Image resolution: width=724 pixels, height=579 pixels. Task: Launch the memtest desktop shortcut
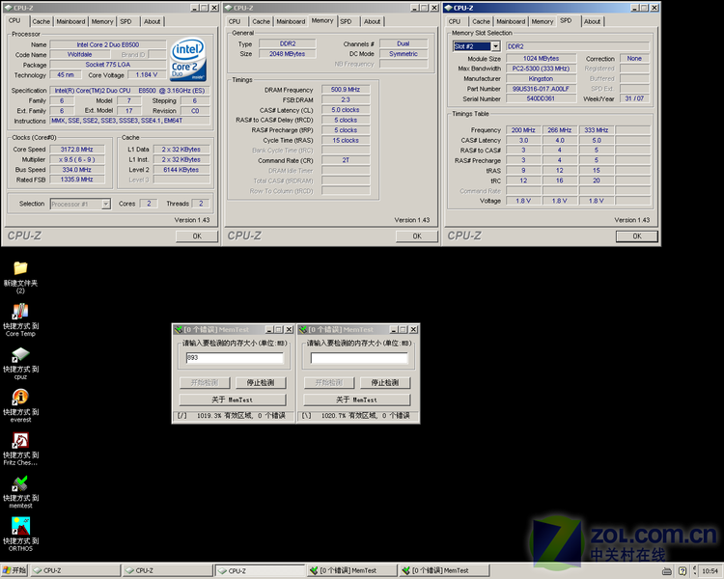[x=20, y=483]
